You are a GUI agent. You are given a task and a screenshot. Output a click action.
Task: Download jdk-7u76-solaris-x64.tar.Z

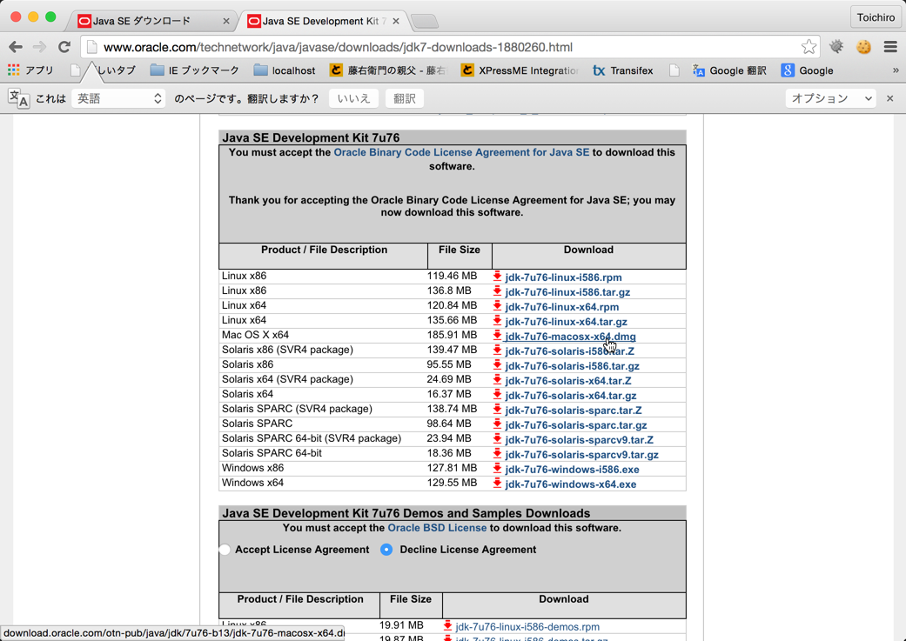568,381
